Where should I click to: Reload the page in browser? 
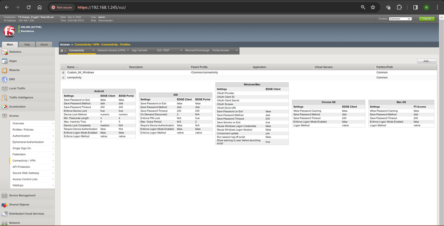[x=29, y=8]
